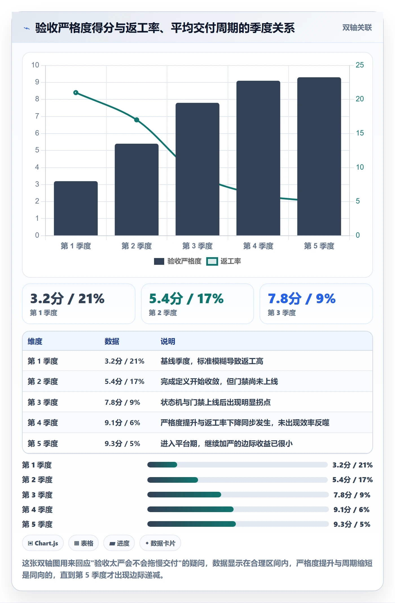Screen dimensions: 395x603
Task: Click the lightning bolt icon beside the title
Action: (x=27, y=28)
